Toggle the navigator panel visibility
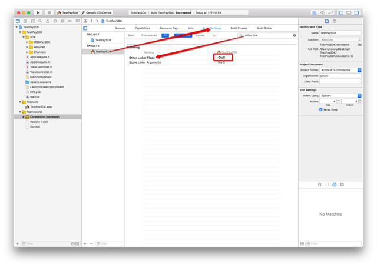This screenshot has width=377, height=267. (340, 13)
